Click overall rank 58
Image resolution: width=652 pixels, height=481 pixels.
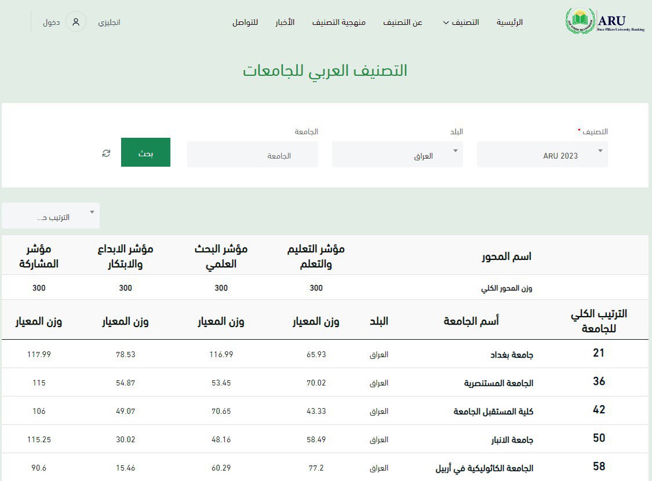click(599, 466)
